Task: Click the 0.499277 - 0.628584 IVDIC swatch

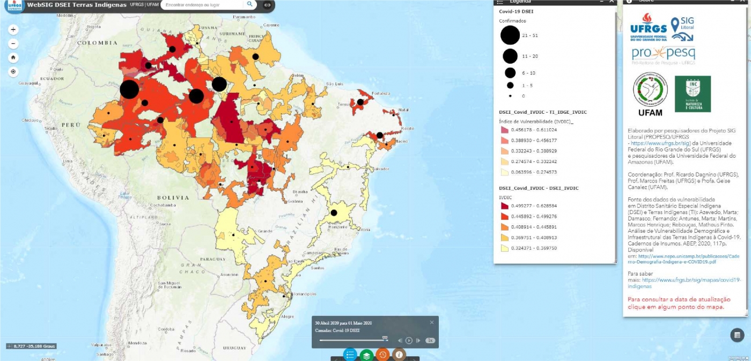Action: tap(504, 206)
